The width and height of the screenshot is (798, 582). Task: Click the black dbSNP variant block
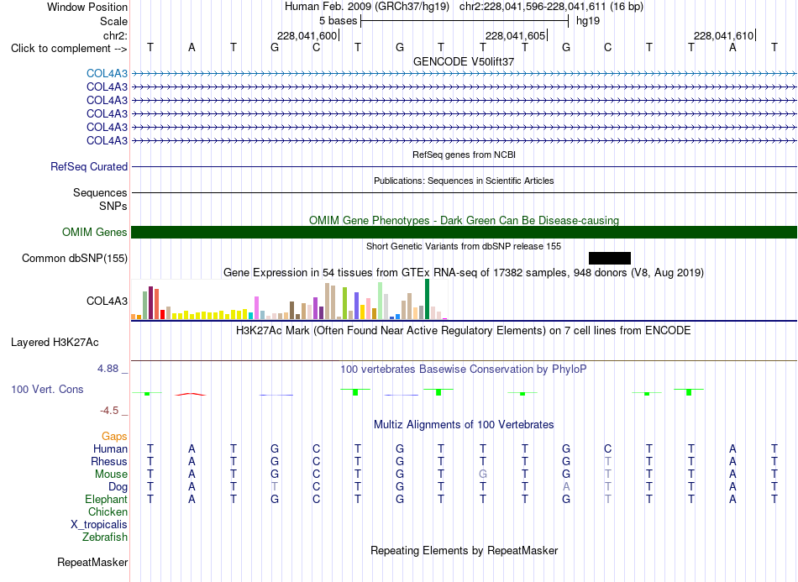click(610, 258)
